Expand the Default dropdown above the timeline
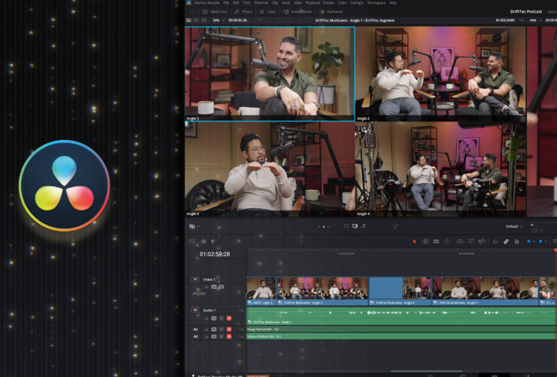Screen dimensions: 557x377 [x=513, y=226]
